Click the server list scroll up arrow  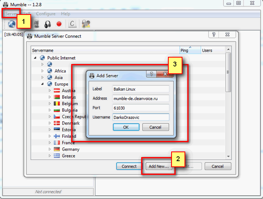coord(228,49)
